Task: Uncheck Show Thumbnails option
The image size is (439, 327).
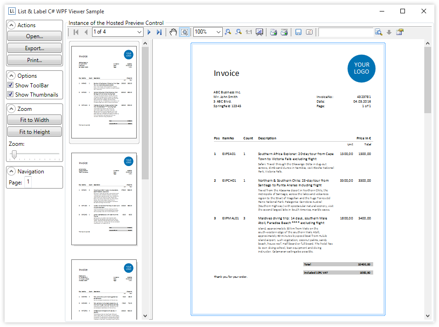Action: point(11,94)
